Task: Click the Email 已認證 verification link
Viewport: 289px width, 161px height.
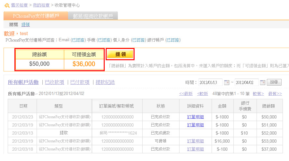Action: pos(78,40)
